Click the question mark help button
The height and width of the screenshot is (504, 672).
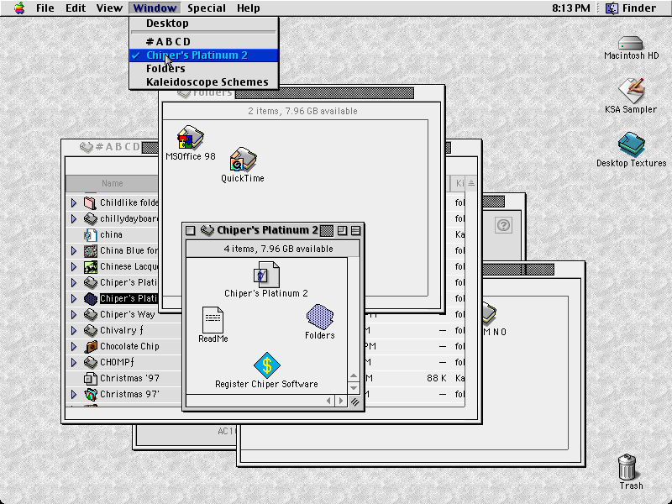pos(503,225)
